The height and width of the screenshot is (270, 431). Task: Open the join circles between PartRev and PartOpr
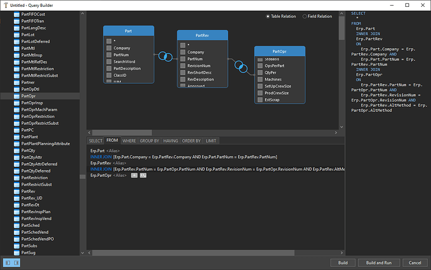tap(241, 67)
